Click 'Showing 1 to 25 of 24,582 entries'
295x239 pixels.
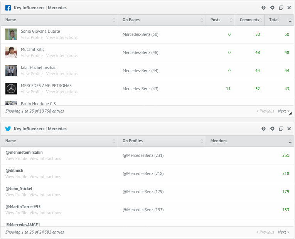click(35, 232)
